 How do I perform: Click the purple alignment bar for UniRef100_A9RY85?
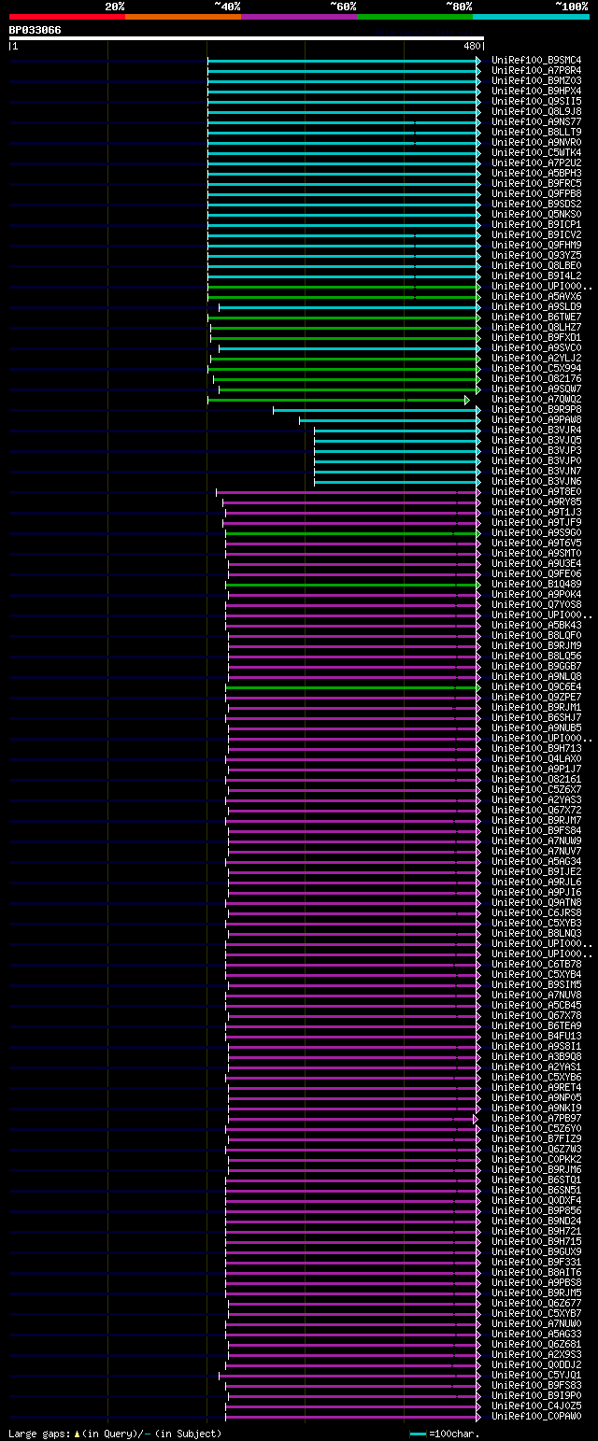click(x=349, y=502)
